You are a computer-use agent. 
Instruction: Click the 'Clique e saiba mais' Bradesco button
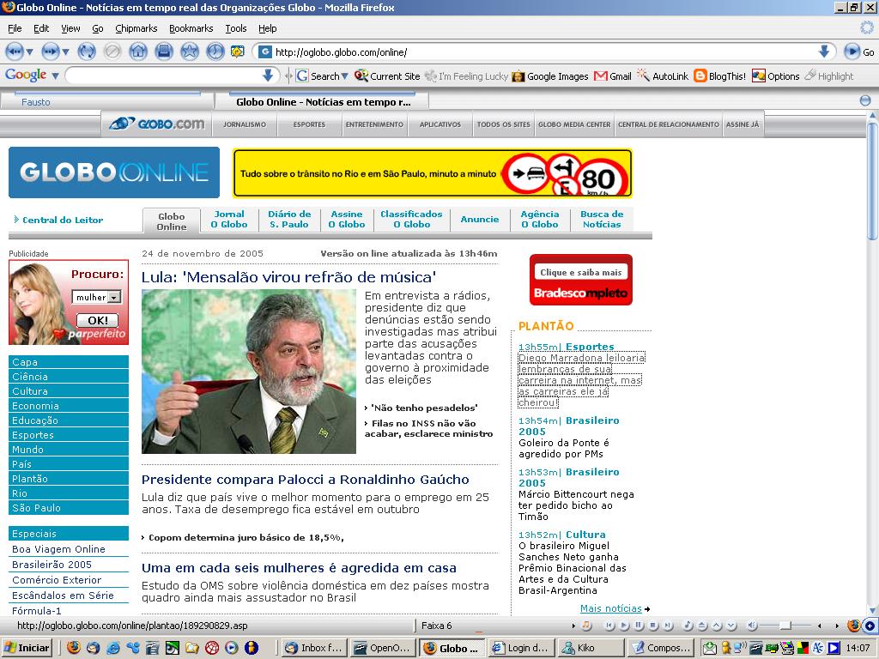(581, 272)
